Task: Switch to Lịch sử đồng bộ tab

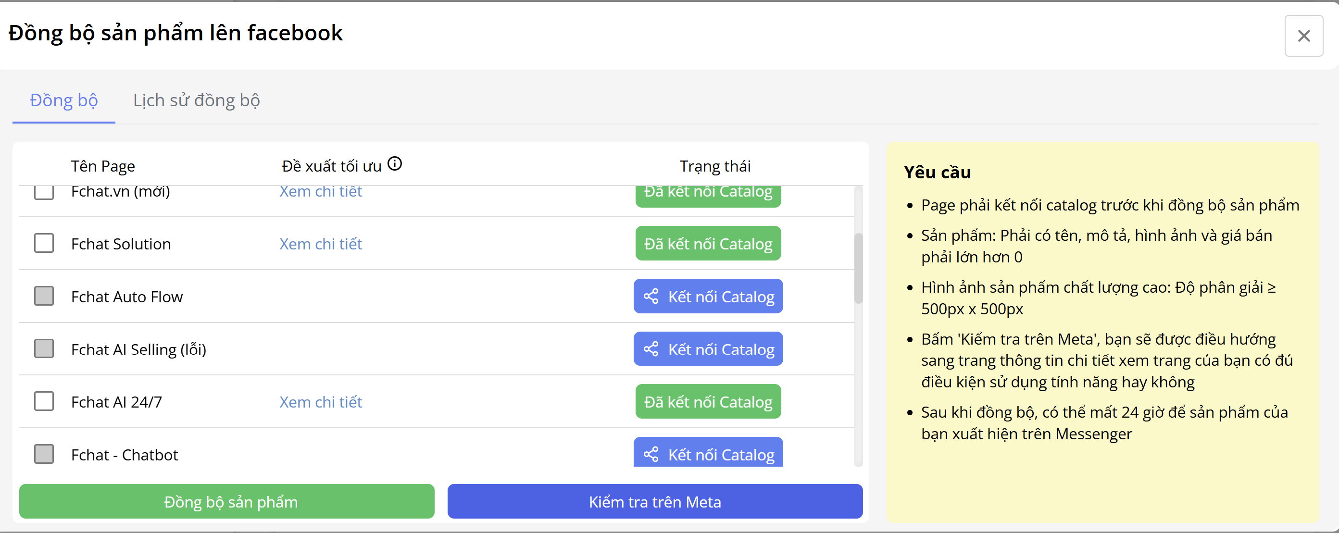Action: pyautogui.click(x=197, y=100)
